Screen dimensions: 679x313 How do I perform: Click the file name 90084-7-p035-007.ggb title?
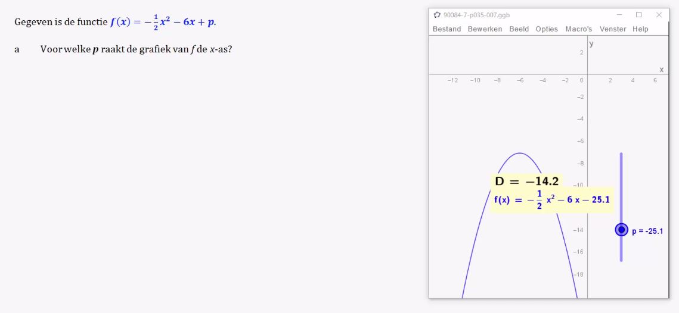tap(476, 15)
